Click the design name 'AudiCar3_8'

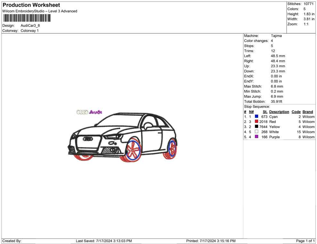(30, 26)
